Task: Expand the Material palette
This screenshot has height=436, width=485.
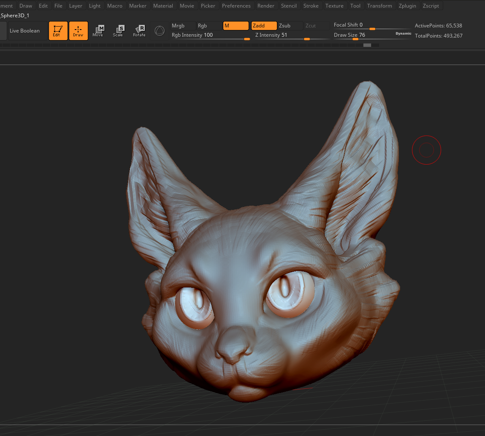Action: pyautogui.click(x=163, y=6)
